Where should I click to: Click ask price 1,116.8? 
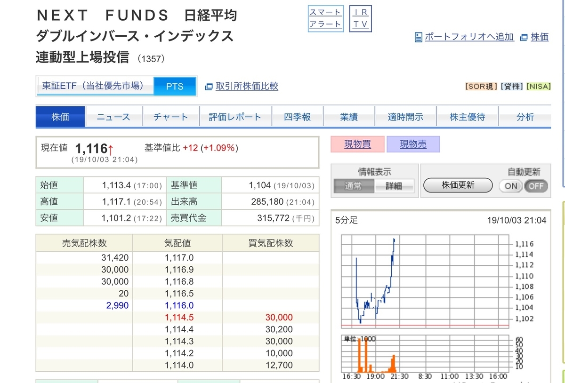tap(179, 281)
